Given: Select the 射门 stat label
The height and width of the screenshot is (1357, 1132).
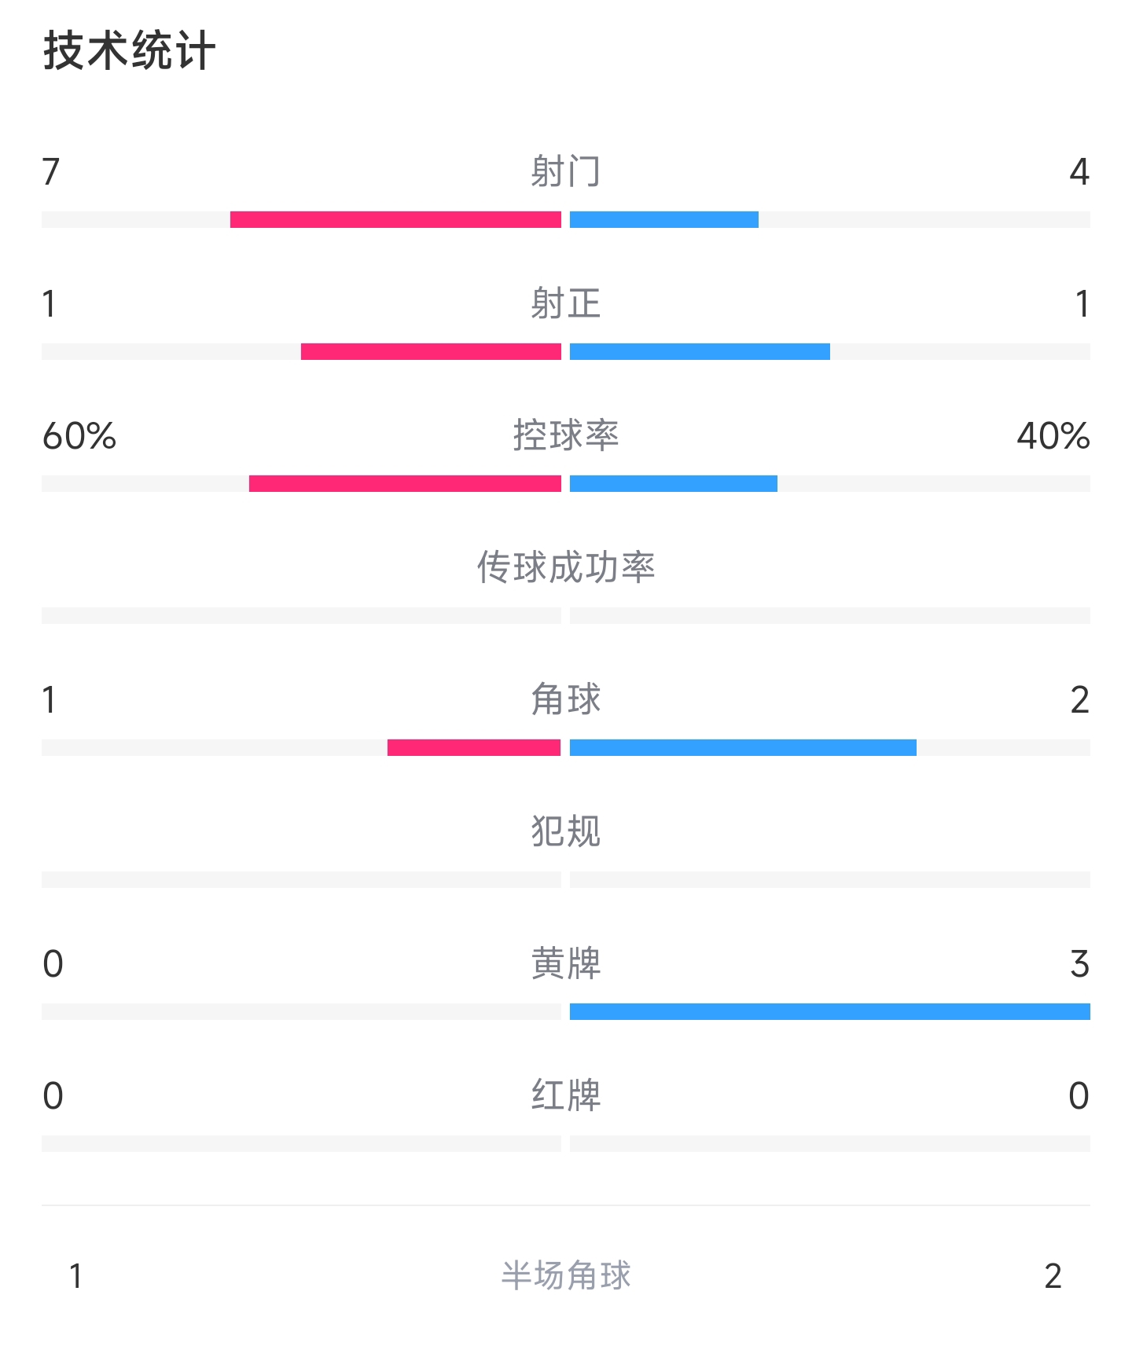Looking at the screenshot, I should pyautogui.click(x=566, y=171).
